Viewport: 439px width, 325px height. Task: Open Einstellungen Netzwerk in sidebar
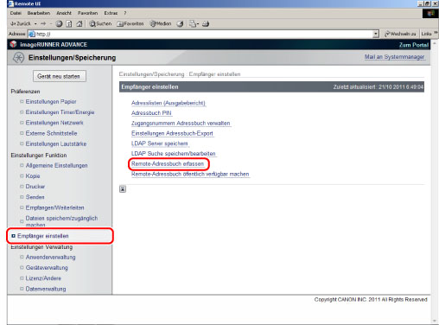[x=54, y=123]
